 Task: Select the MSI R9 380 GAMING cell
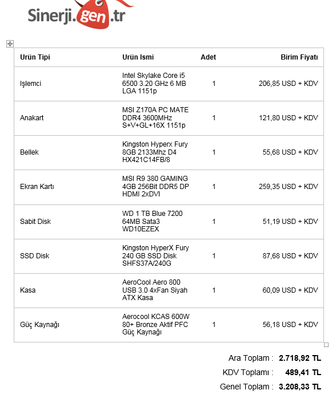click(x=155, y=186)
